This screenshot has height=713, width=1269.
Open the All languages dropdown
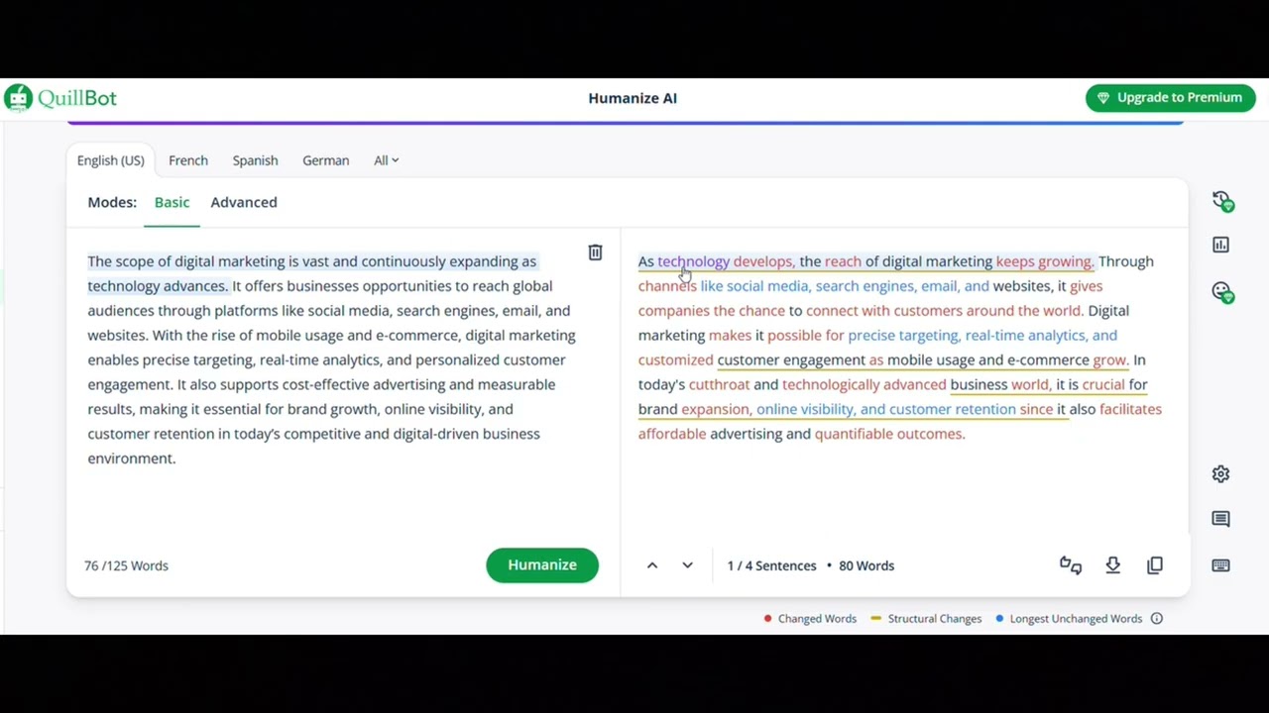[x=386, y=160]
